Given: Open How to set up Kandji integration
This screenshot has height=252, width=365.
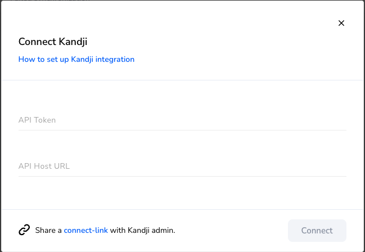Looking at the screenshot, I should tap(76, 59).
